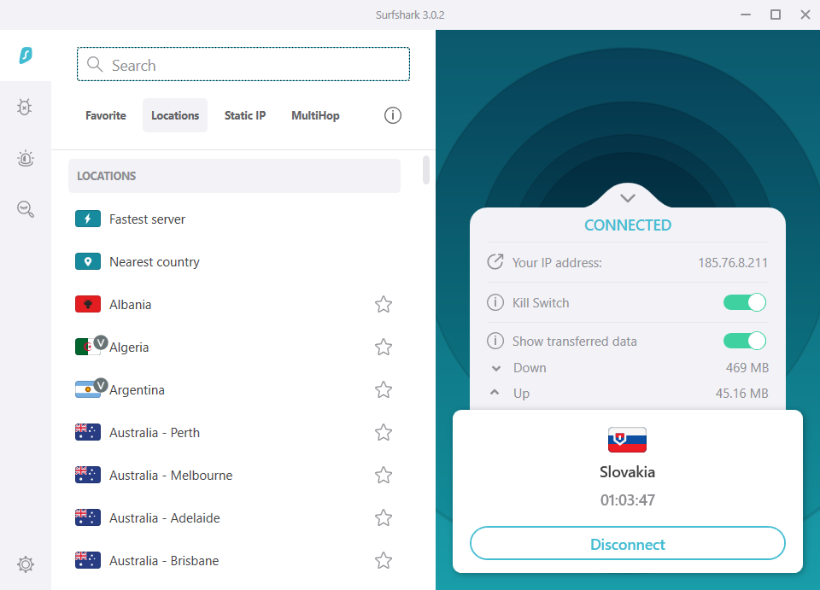
Task: Disable the Show transferred data toggle
Action: 744,341
